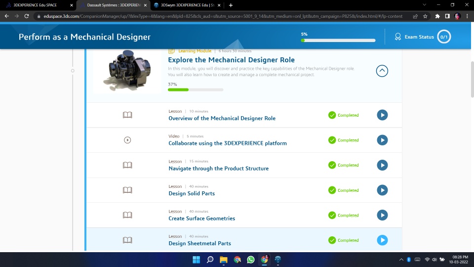Open the Windows Start menu

coord(196,260)
